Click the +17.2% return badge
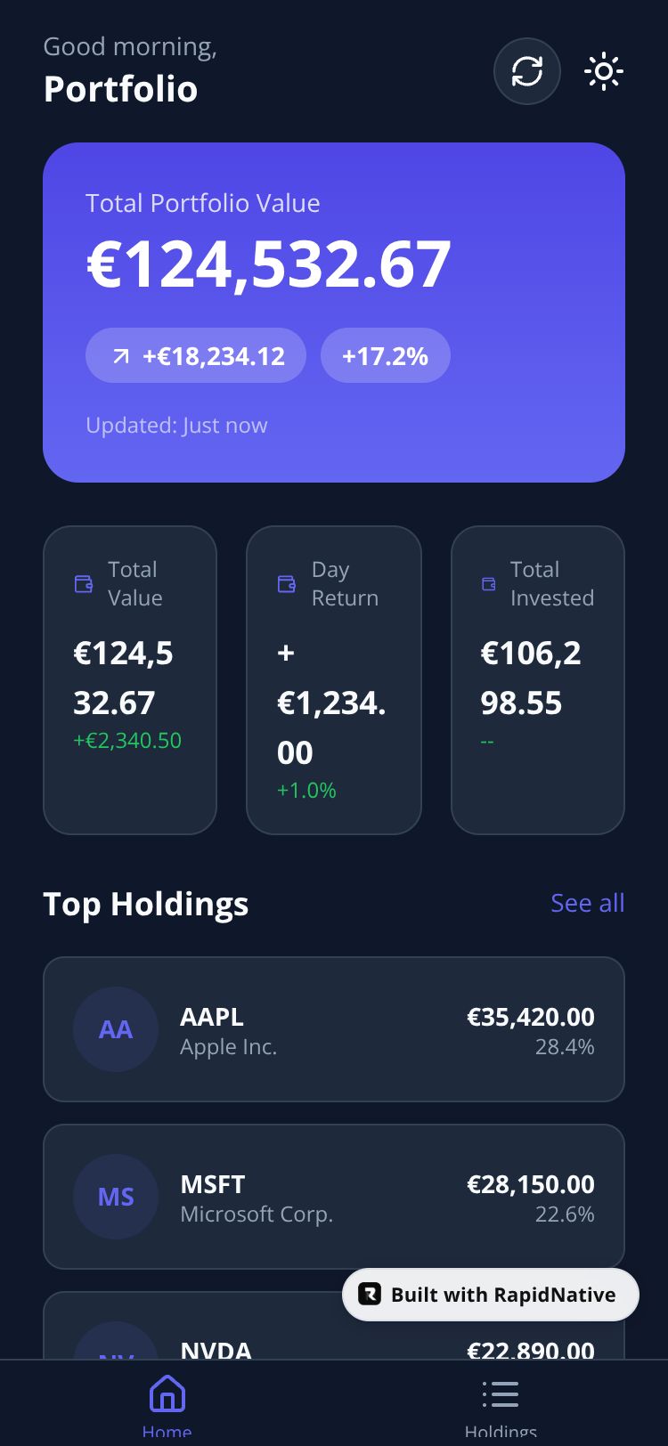The height and width of the screenshot is (1446, 668). pos(386,356)
